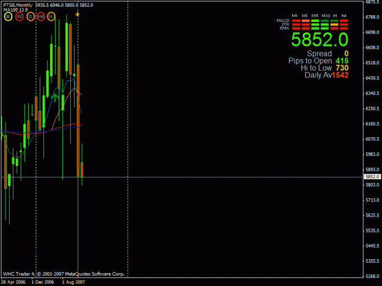Click the yellow-circled M timeframe icon

(x=8, y=16)
